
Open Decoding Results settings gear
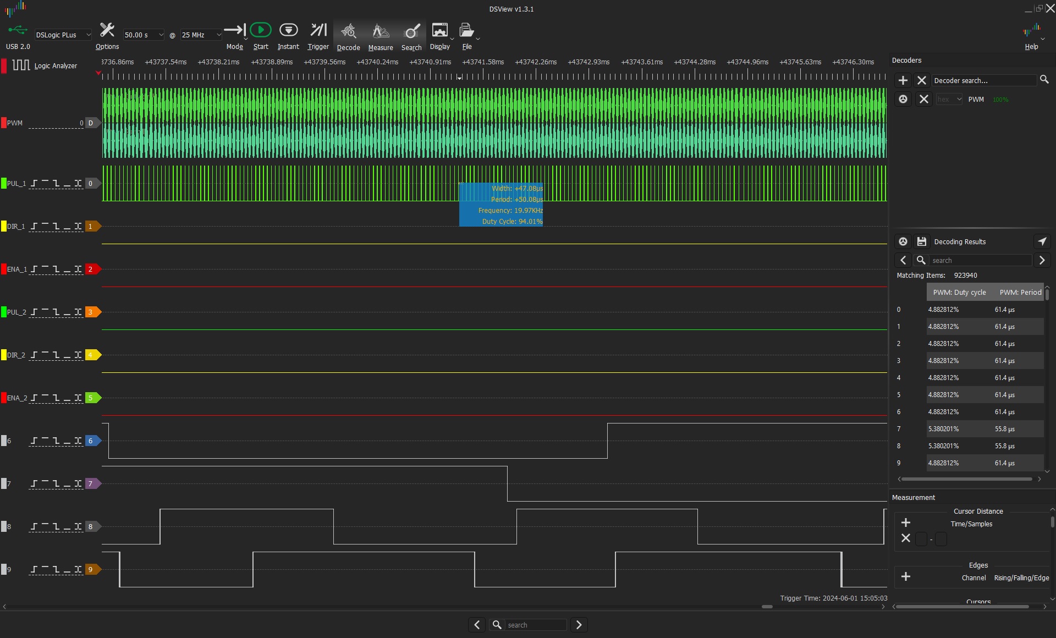point(903,242)
